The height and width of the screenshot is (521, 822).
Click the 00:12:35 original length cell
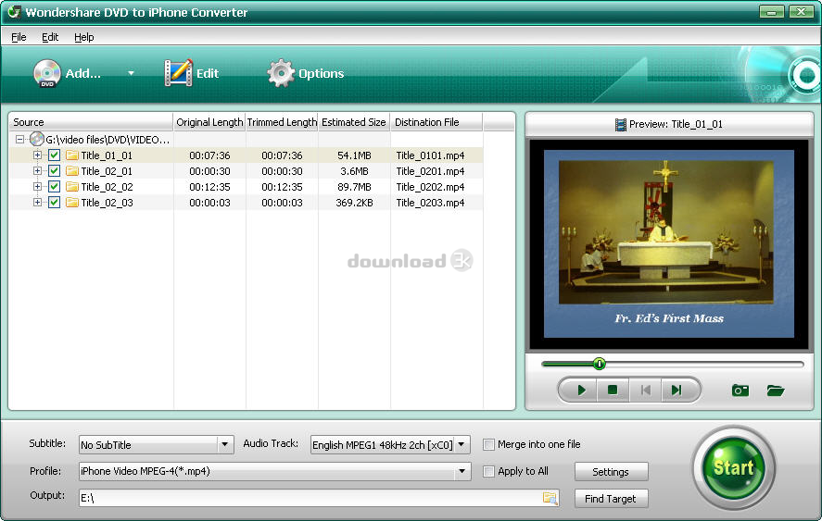(x=209, y=187)
